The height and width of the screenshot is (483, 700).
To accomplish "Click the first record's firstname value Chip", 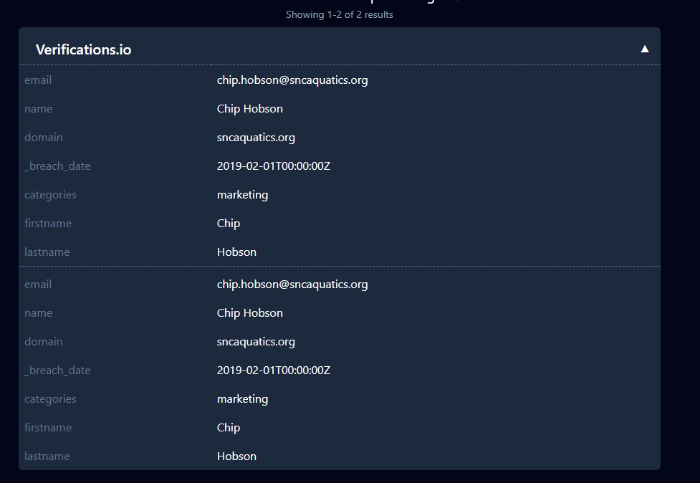I will click(x=229, y=224).
